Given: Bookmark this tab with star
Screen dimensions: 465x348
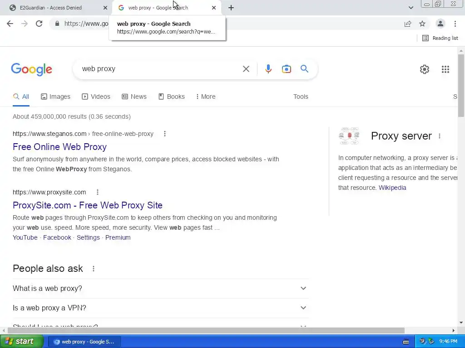Looking at the screenshot, I should click(x=422, y=24).
